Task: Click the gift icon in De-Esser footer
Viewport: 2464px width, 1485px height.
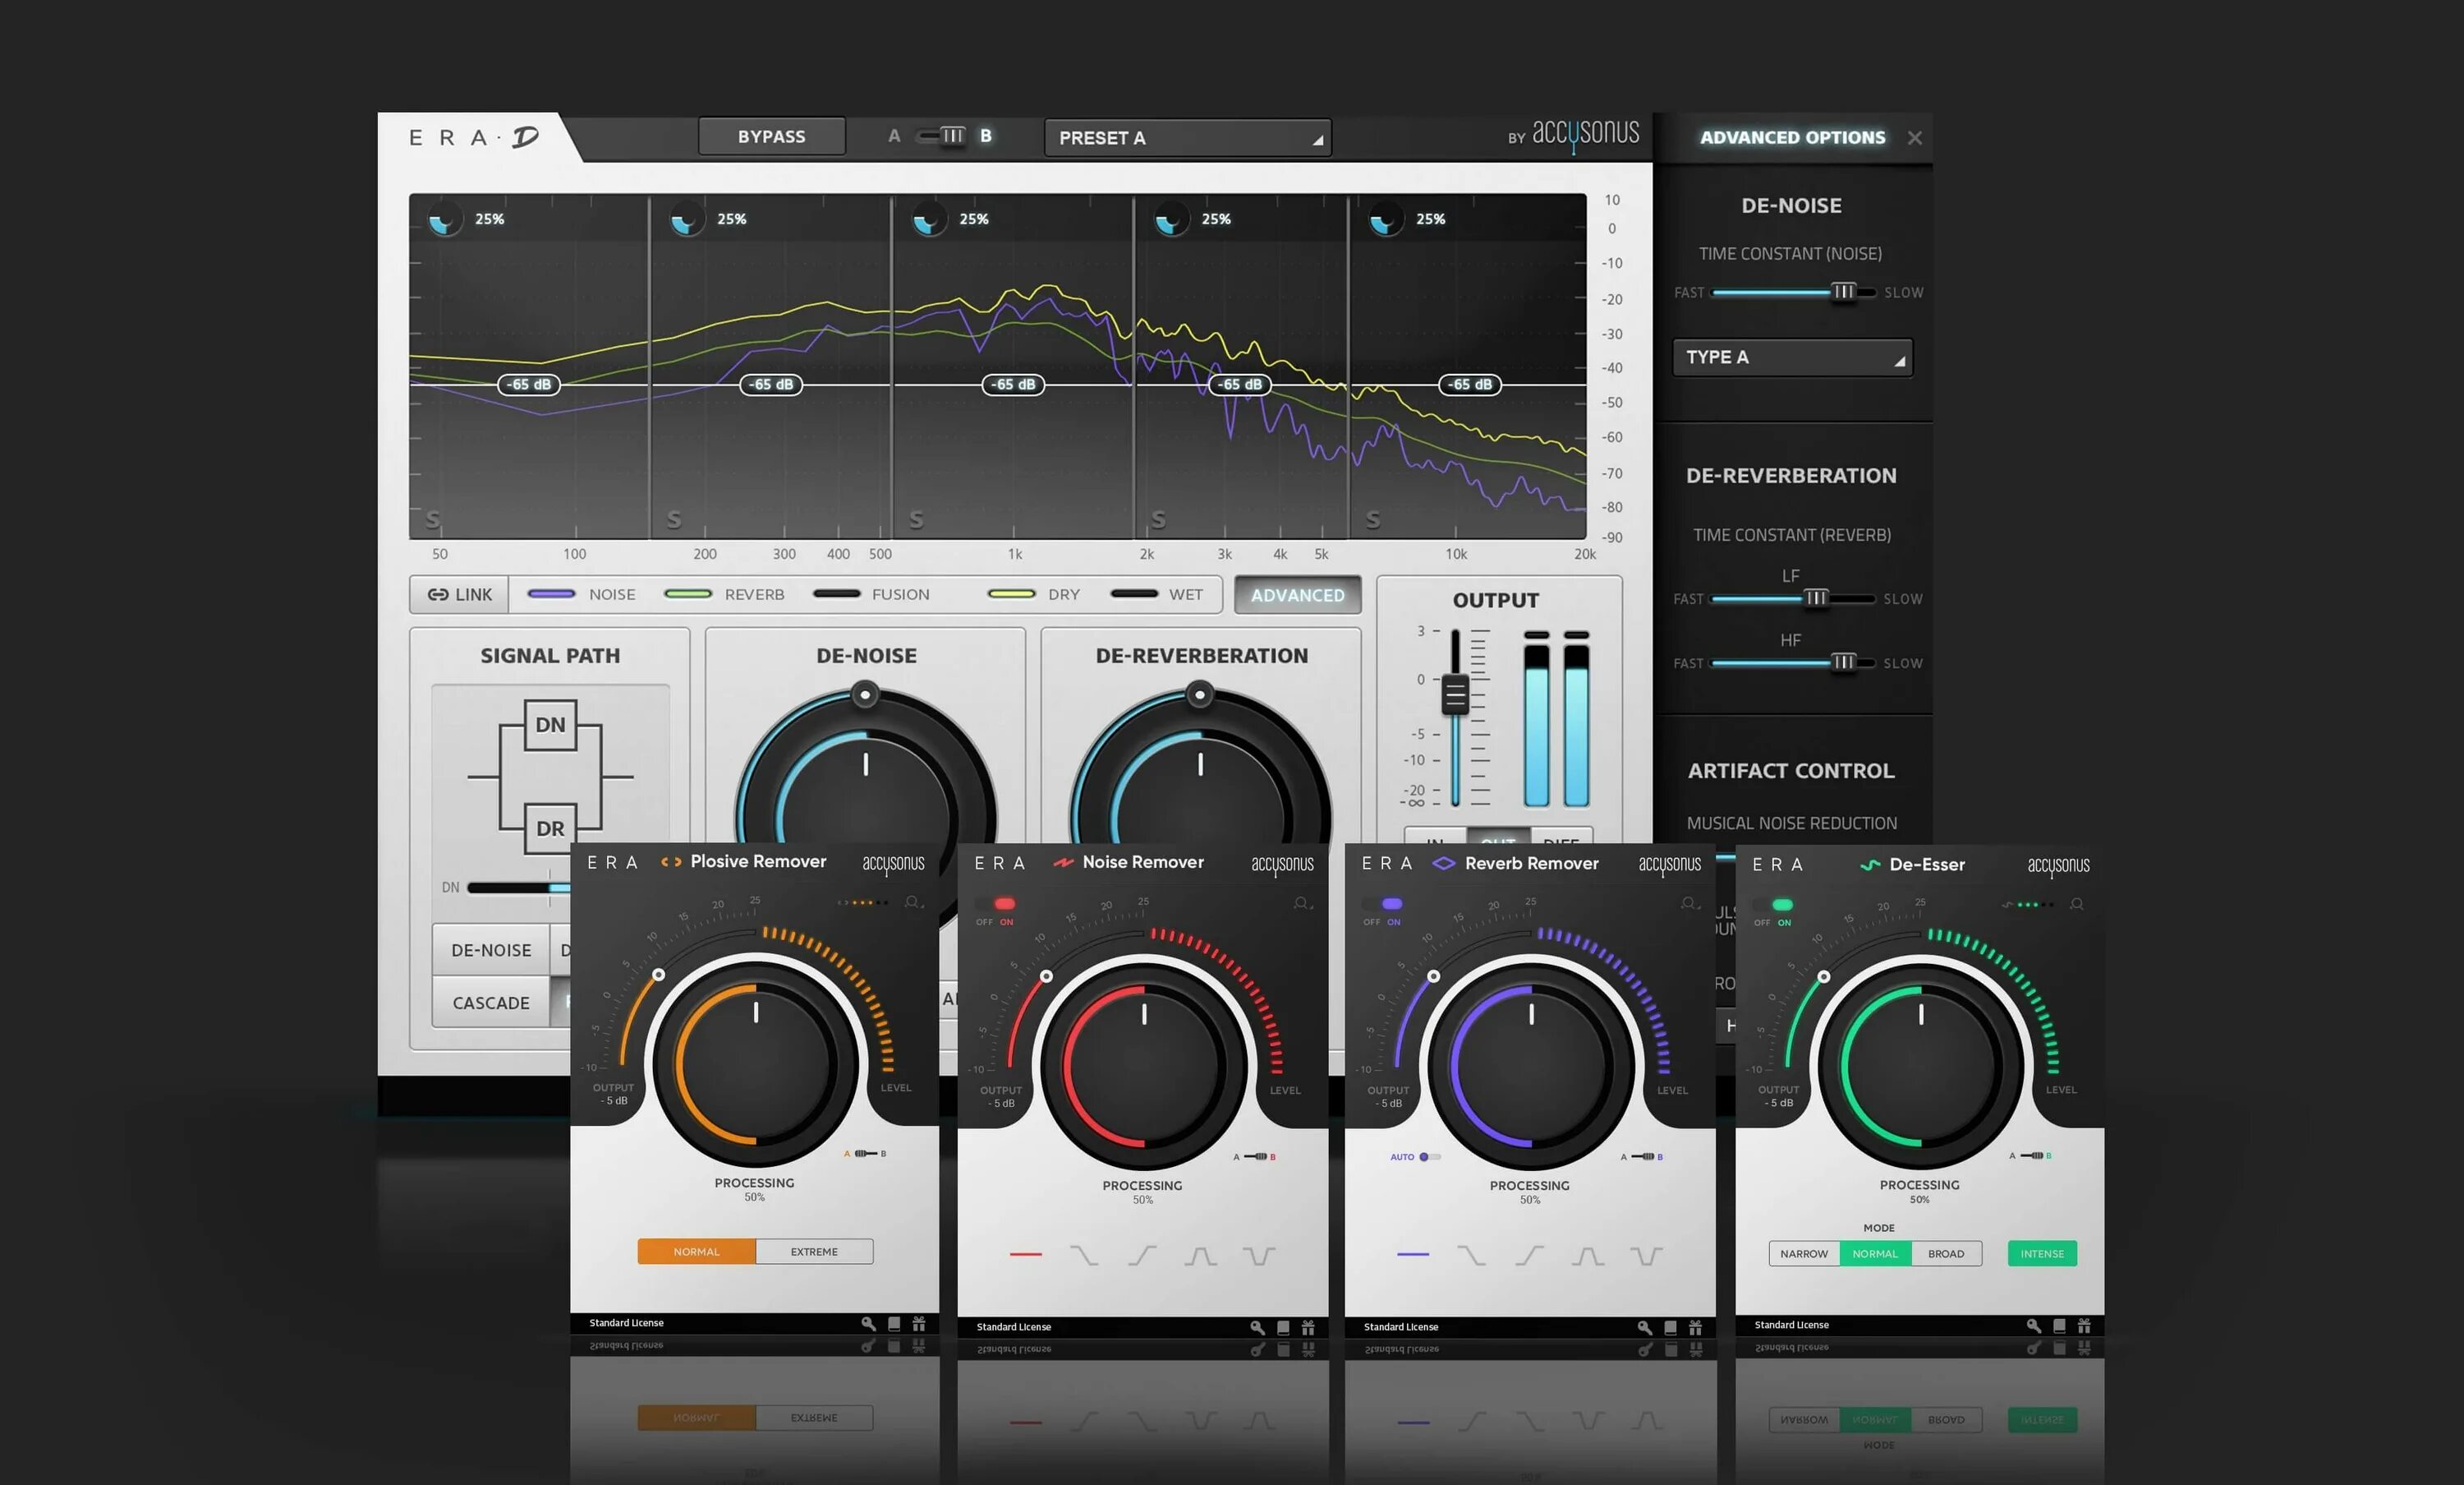Action: pos(2084,1325)
